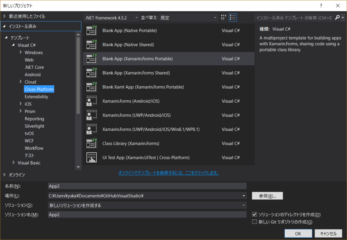Click the OK button
The width and height of the screenshot is (347, 240).
298,234
